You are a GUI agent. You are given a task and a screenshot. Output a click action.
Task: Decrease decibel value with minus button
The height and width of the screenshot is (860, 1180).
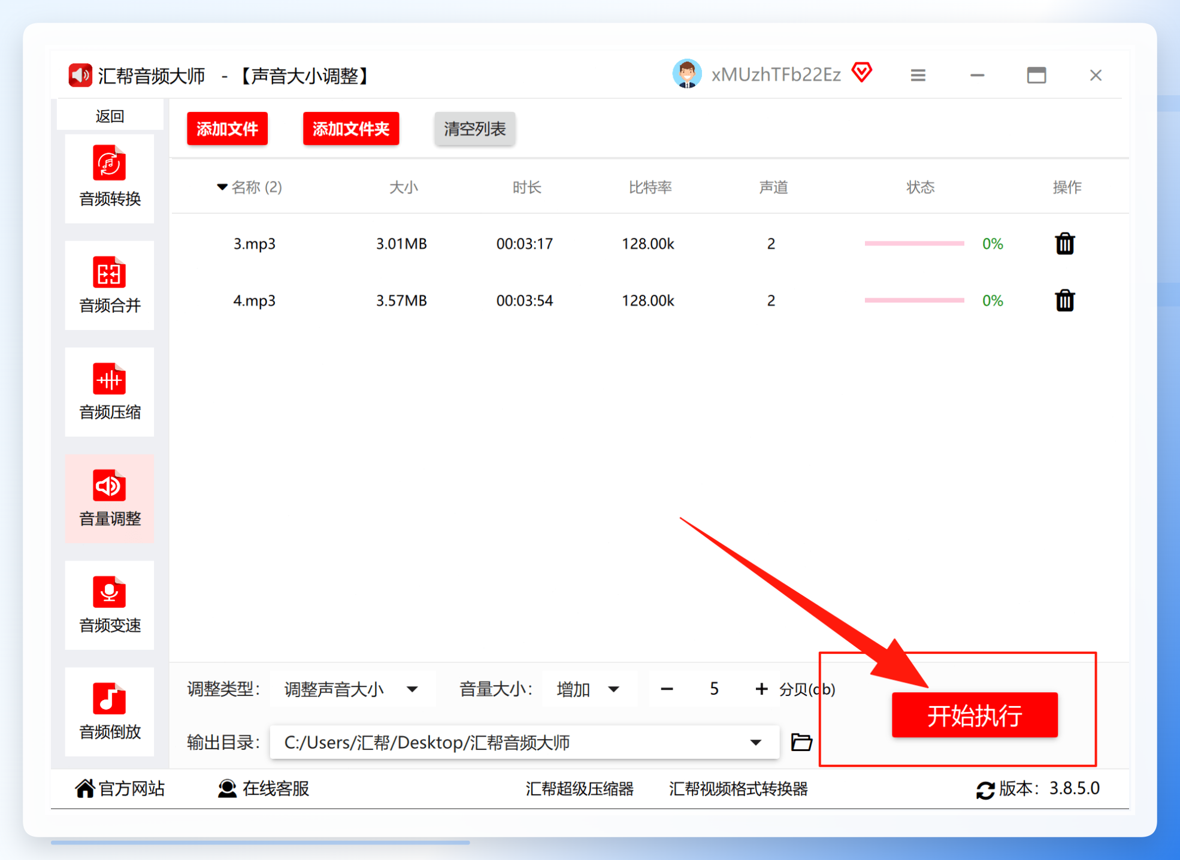(667, 689)
